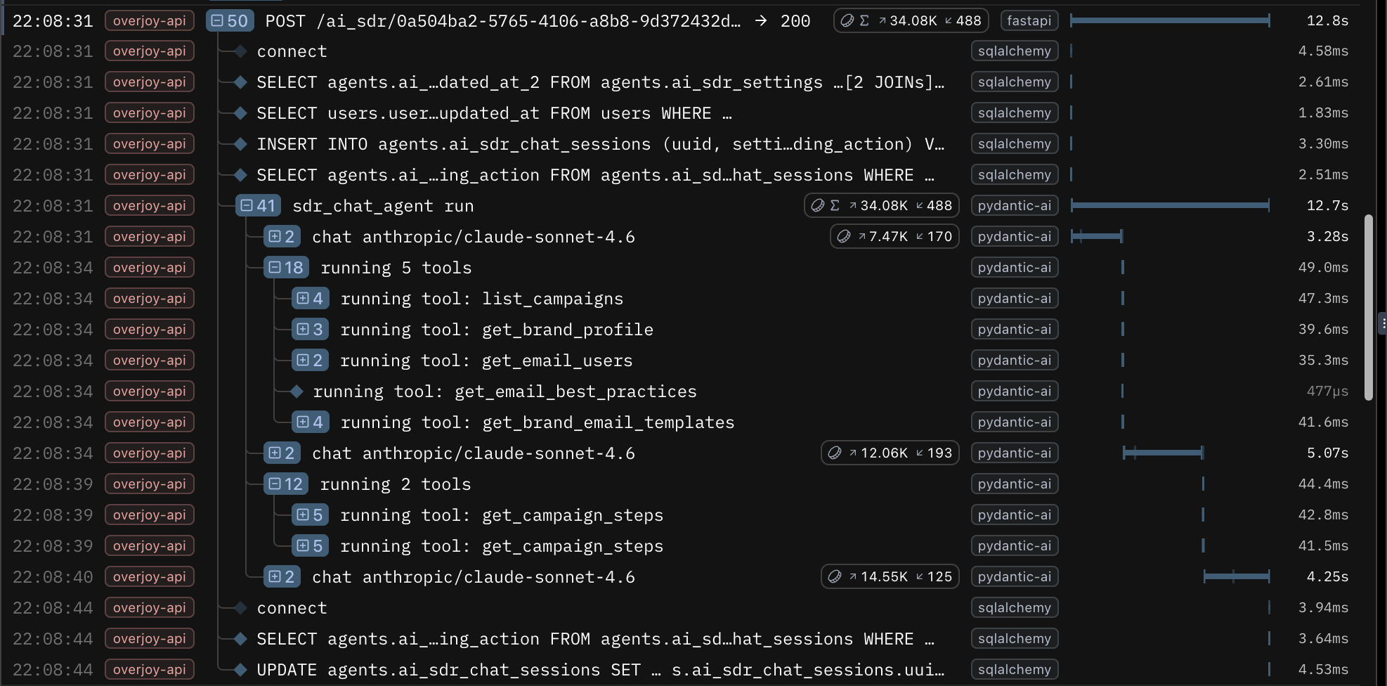Click the 477µs duration value

pyautogui.click(x=1327, y=391)
